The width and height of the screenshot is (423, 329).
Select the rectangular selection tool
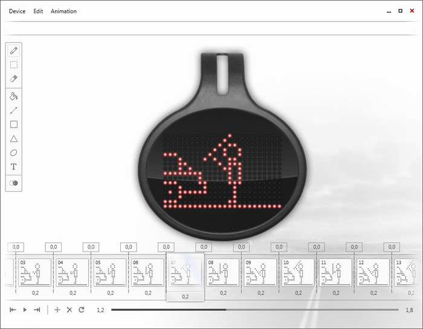14,65
